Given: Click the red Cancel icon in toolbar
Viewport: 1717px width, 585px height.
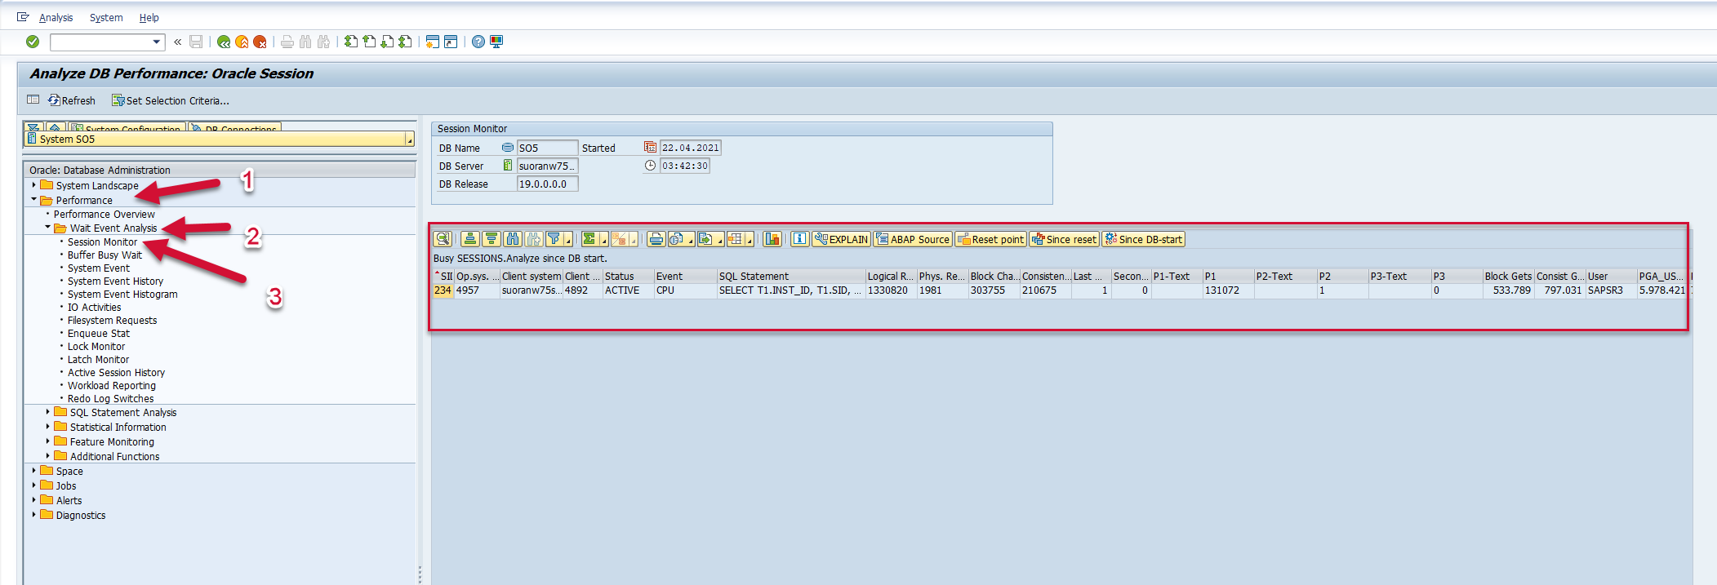Looking at the screenshot, I should coord(260,42).
